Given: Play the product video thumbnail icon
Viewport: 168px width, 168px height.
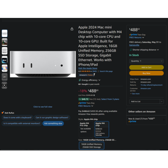Looking at the screenshot, I should click(4, 85).
